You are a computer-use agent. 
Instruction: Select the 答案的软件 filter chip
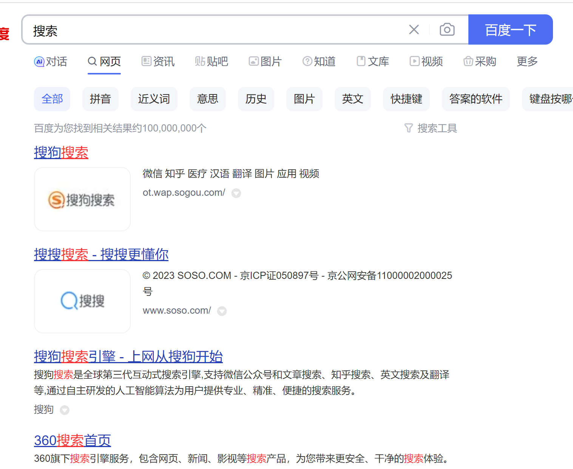point(476,99)
